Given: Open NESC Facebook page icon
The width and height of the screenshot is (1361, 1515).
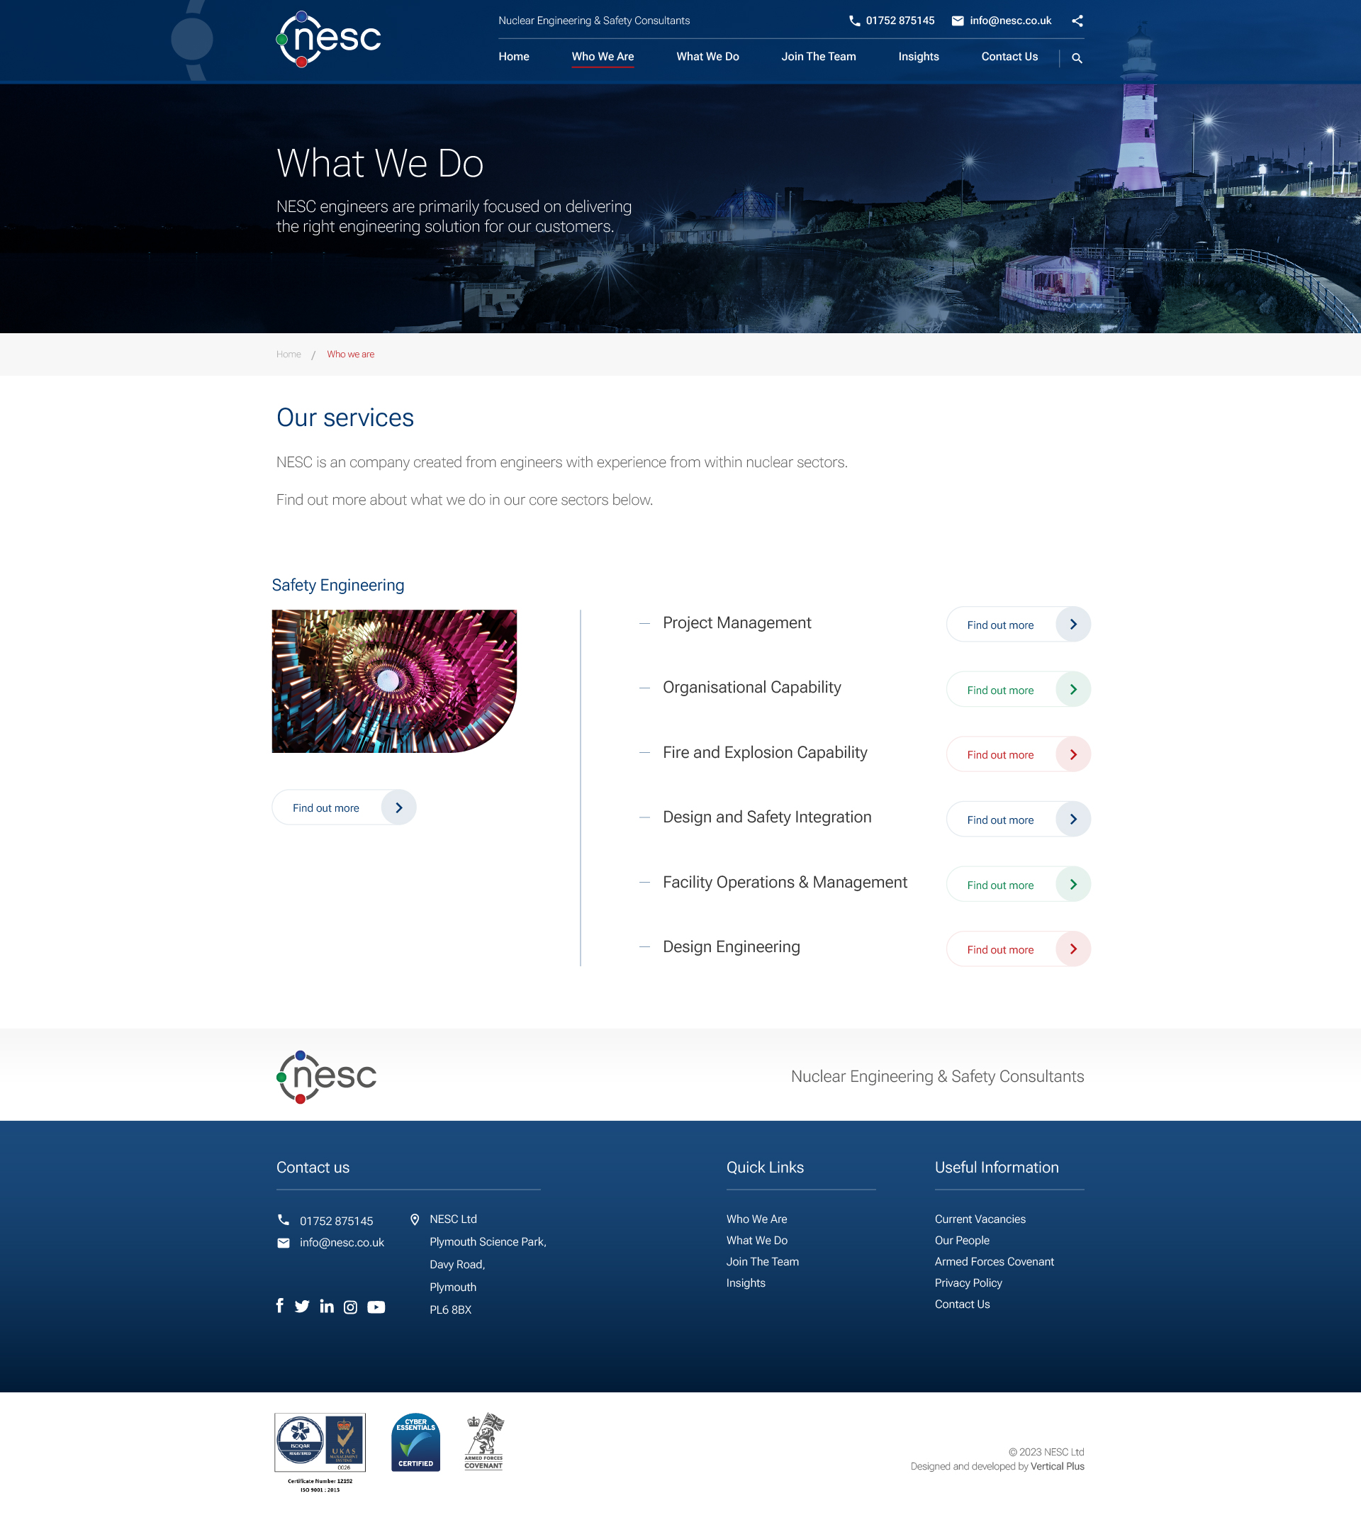Looking at the screenshot, I should click(280, 1306).
